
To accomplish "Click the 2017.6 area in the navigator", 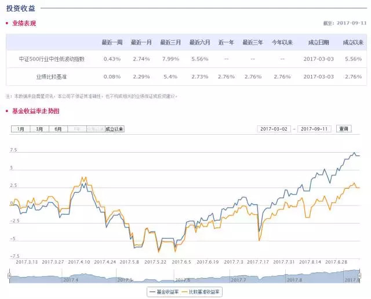I will click(x=183, y=280).
